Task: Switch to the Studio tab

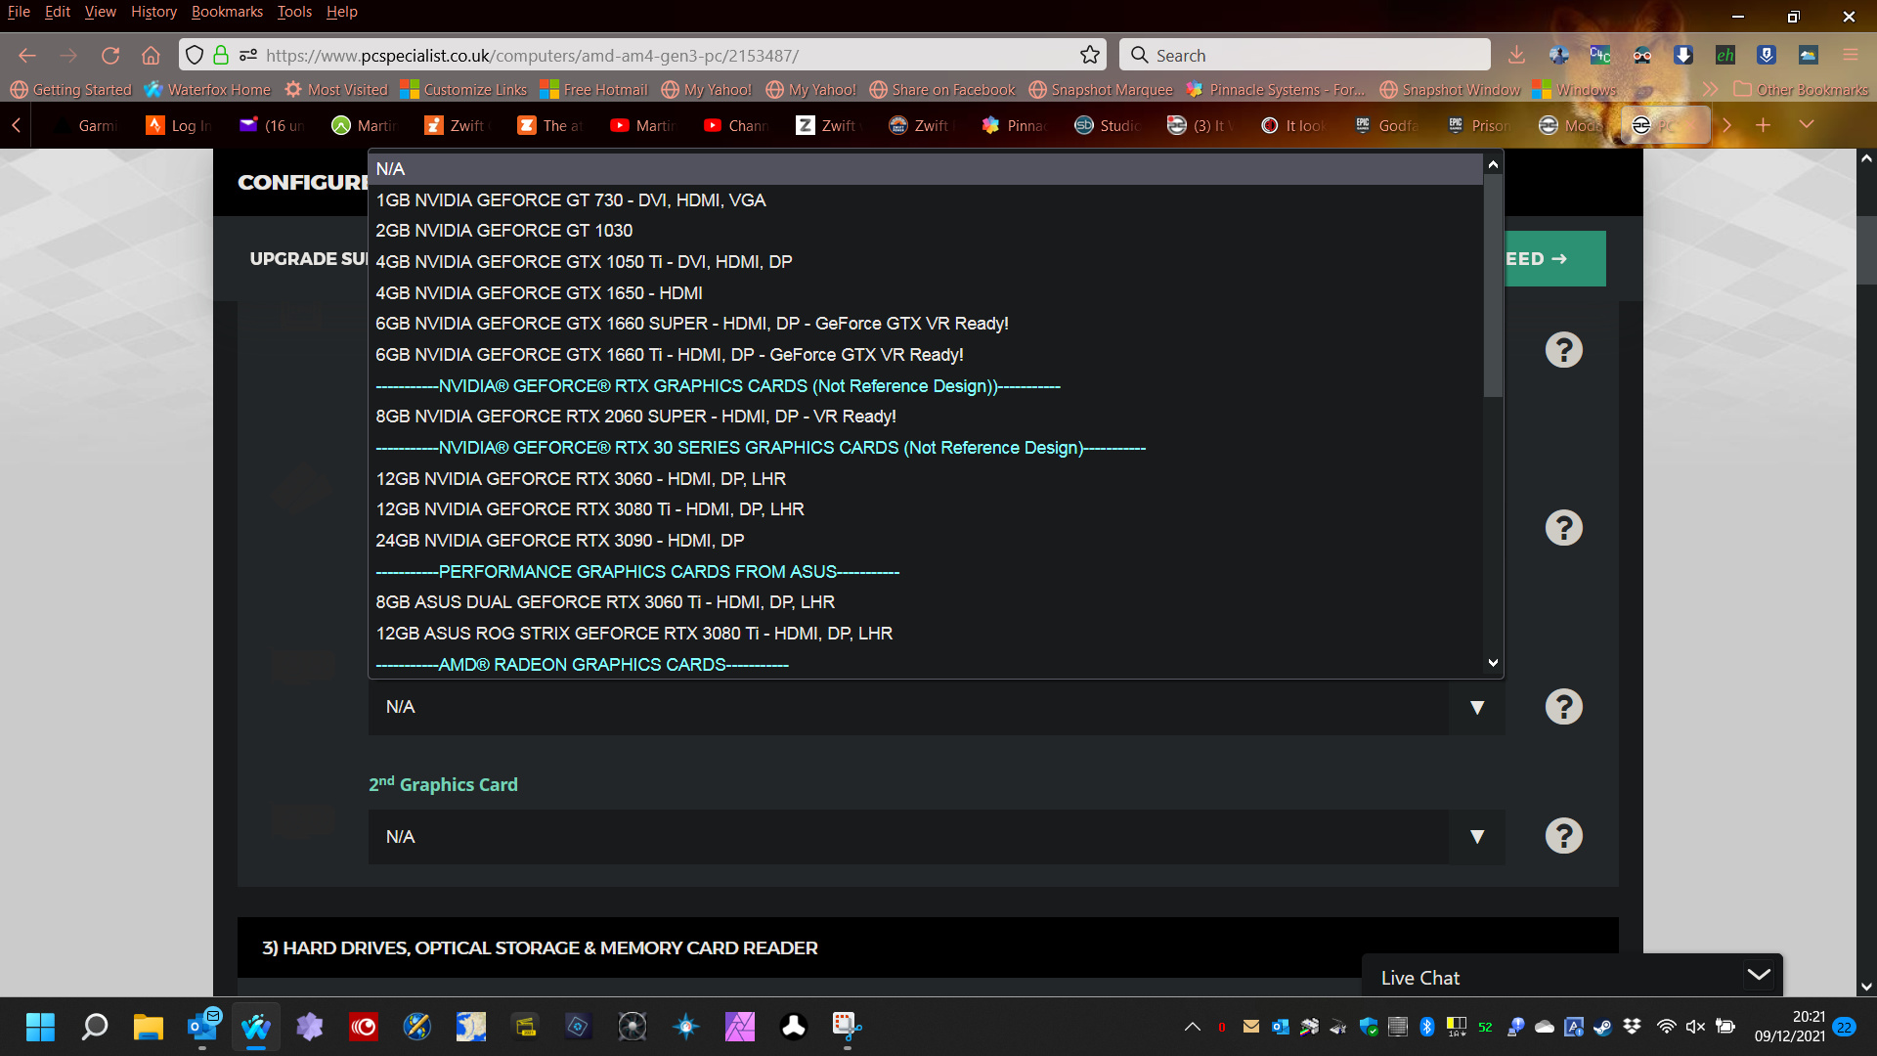Action: (1109, 125)
